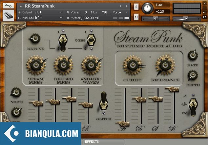Turn the Resonance gear knob
The width and height of the screenshot is (208, 145).
(165, 65)
